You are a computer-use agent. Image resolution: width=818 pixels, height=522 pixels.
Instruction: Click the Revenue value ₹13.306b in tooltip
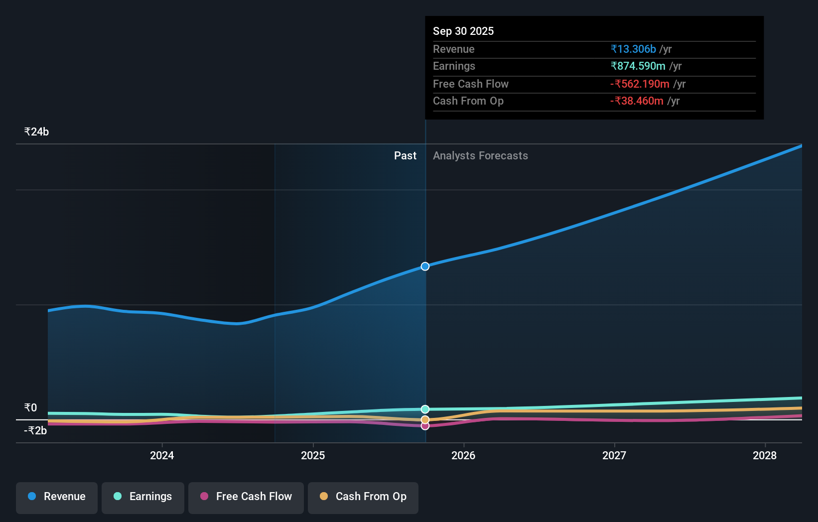[633, 49]
